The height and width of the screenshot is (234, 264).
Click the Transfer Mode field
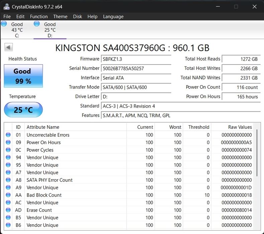point(136,87)
